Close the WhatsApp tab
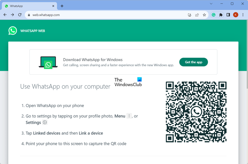This screenshot has height=164, width=248. pos(53,6)
